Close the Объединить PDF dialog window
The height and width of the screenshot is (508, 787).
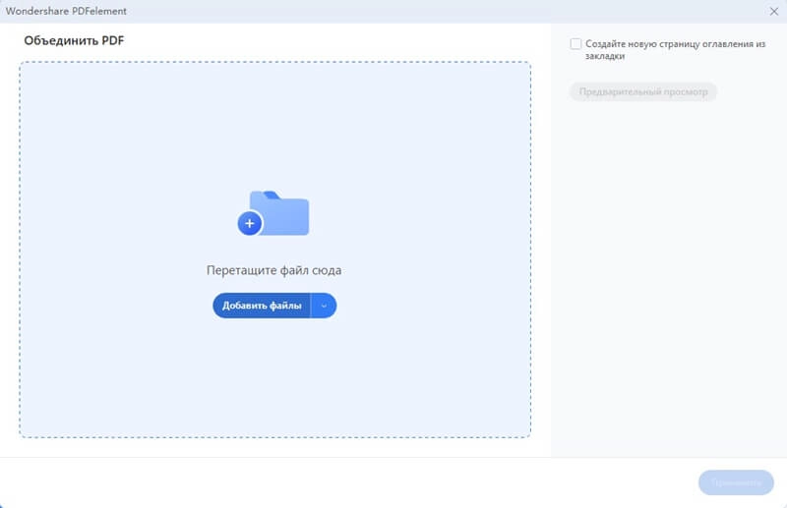pyautogui.click(x=774, y=10)
